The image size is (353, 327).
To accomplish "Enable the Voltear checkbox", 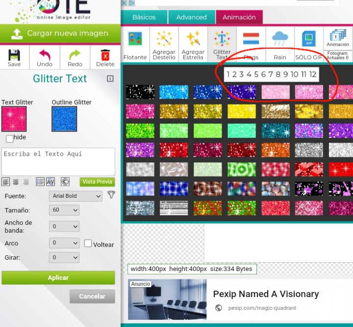I will coord(88,244).
